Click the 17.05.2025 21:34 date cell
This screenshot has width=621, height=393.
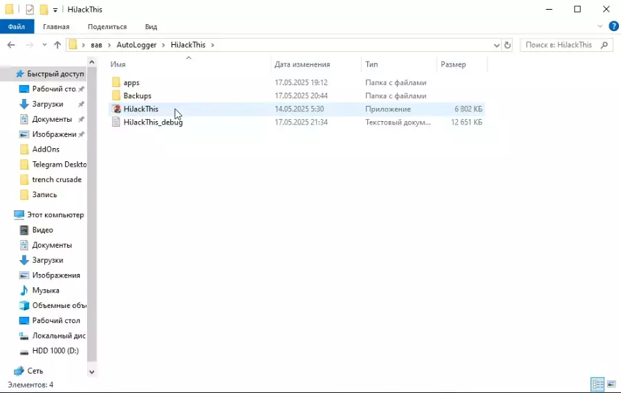point(301,122)
